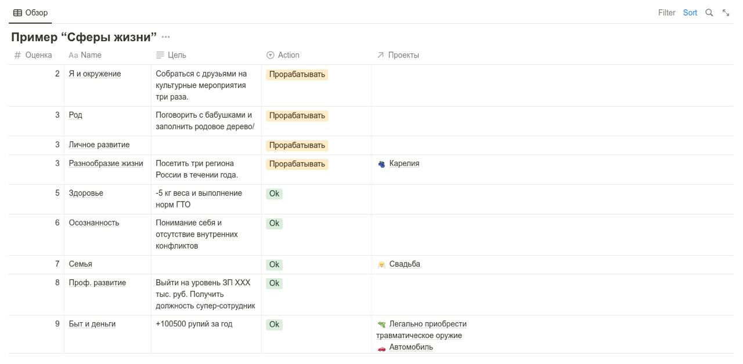The width and height of the screenshot is (743, 364).
Task: Click the Автомобиль car icon
Action: (x=381, y=348)
